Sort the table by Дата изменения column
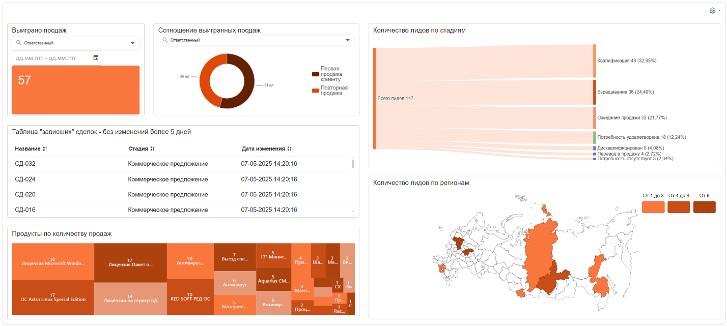727x326 pixels. pyautogui.click(x=289, y=149)
